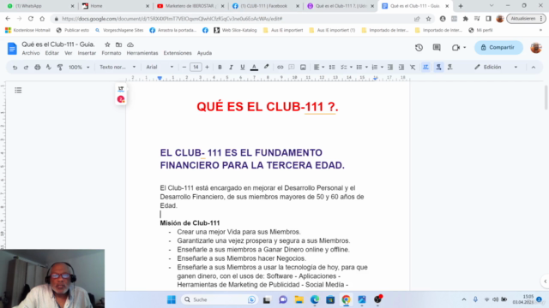Open the Google Docs home icon
This screenshot has width=549, height=308.
pos(12,48)
